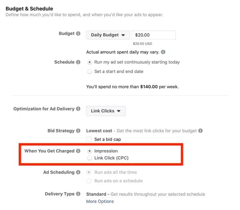
Task: Select 'Run ads all the time' radio button
Action: 90,172
